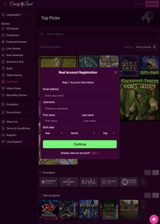Select the Instanet provider logo
160x224 pixels.
click(x=69, y=182)
